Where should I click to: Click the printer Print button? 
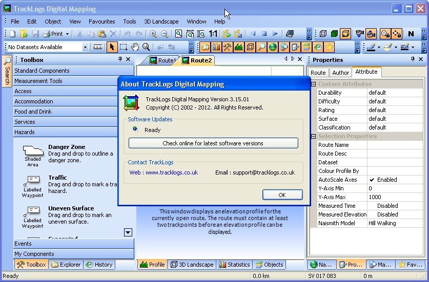click(x=53, y=34)
